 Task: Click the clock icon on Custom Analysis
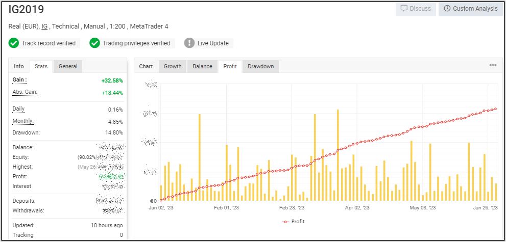tap(447, 9)
